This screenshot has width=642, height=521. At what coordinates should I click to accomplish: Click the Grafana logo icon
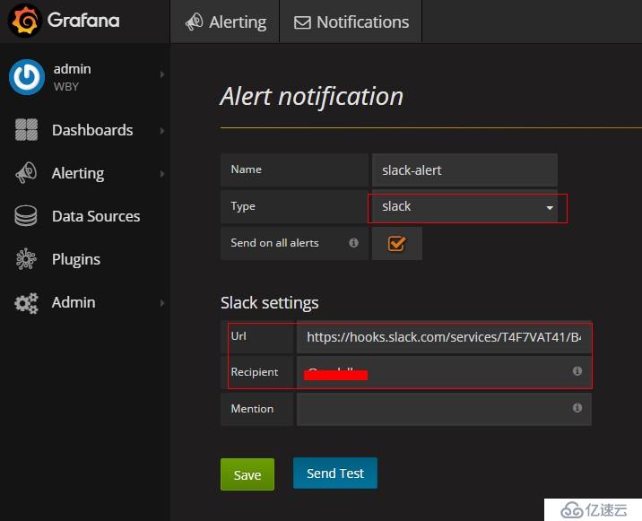24,21
